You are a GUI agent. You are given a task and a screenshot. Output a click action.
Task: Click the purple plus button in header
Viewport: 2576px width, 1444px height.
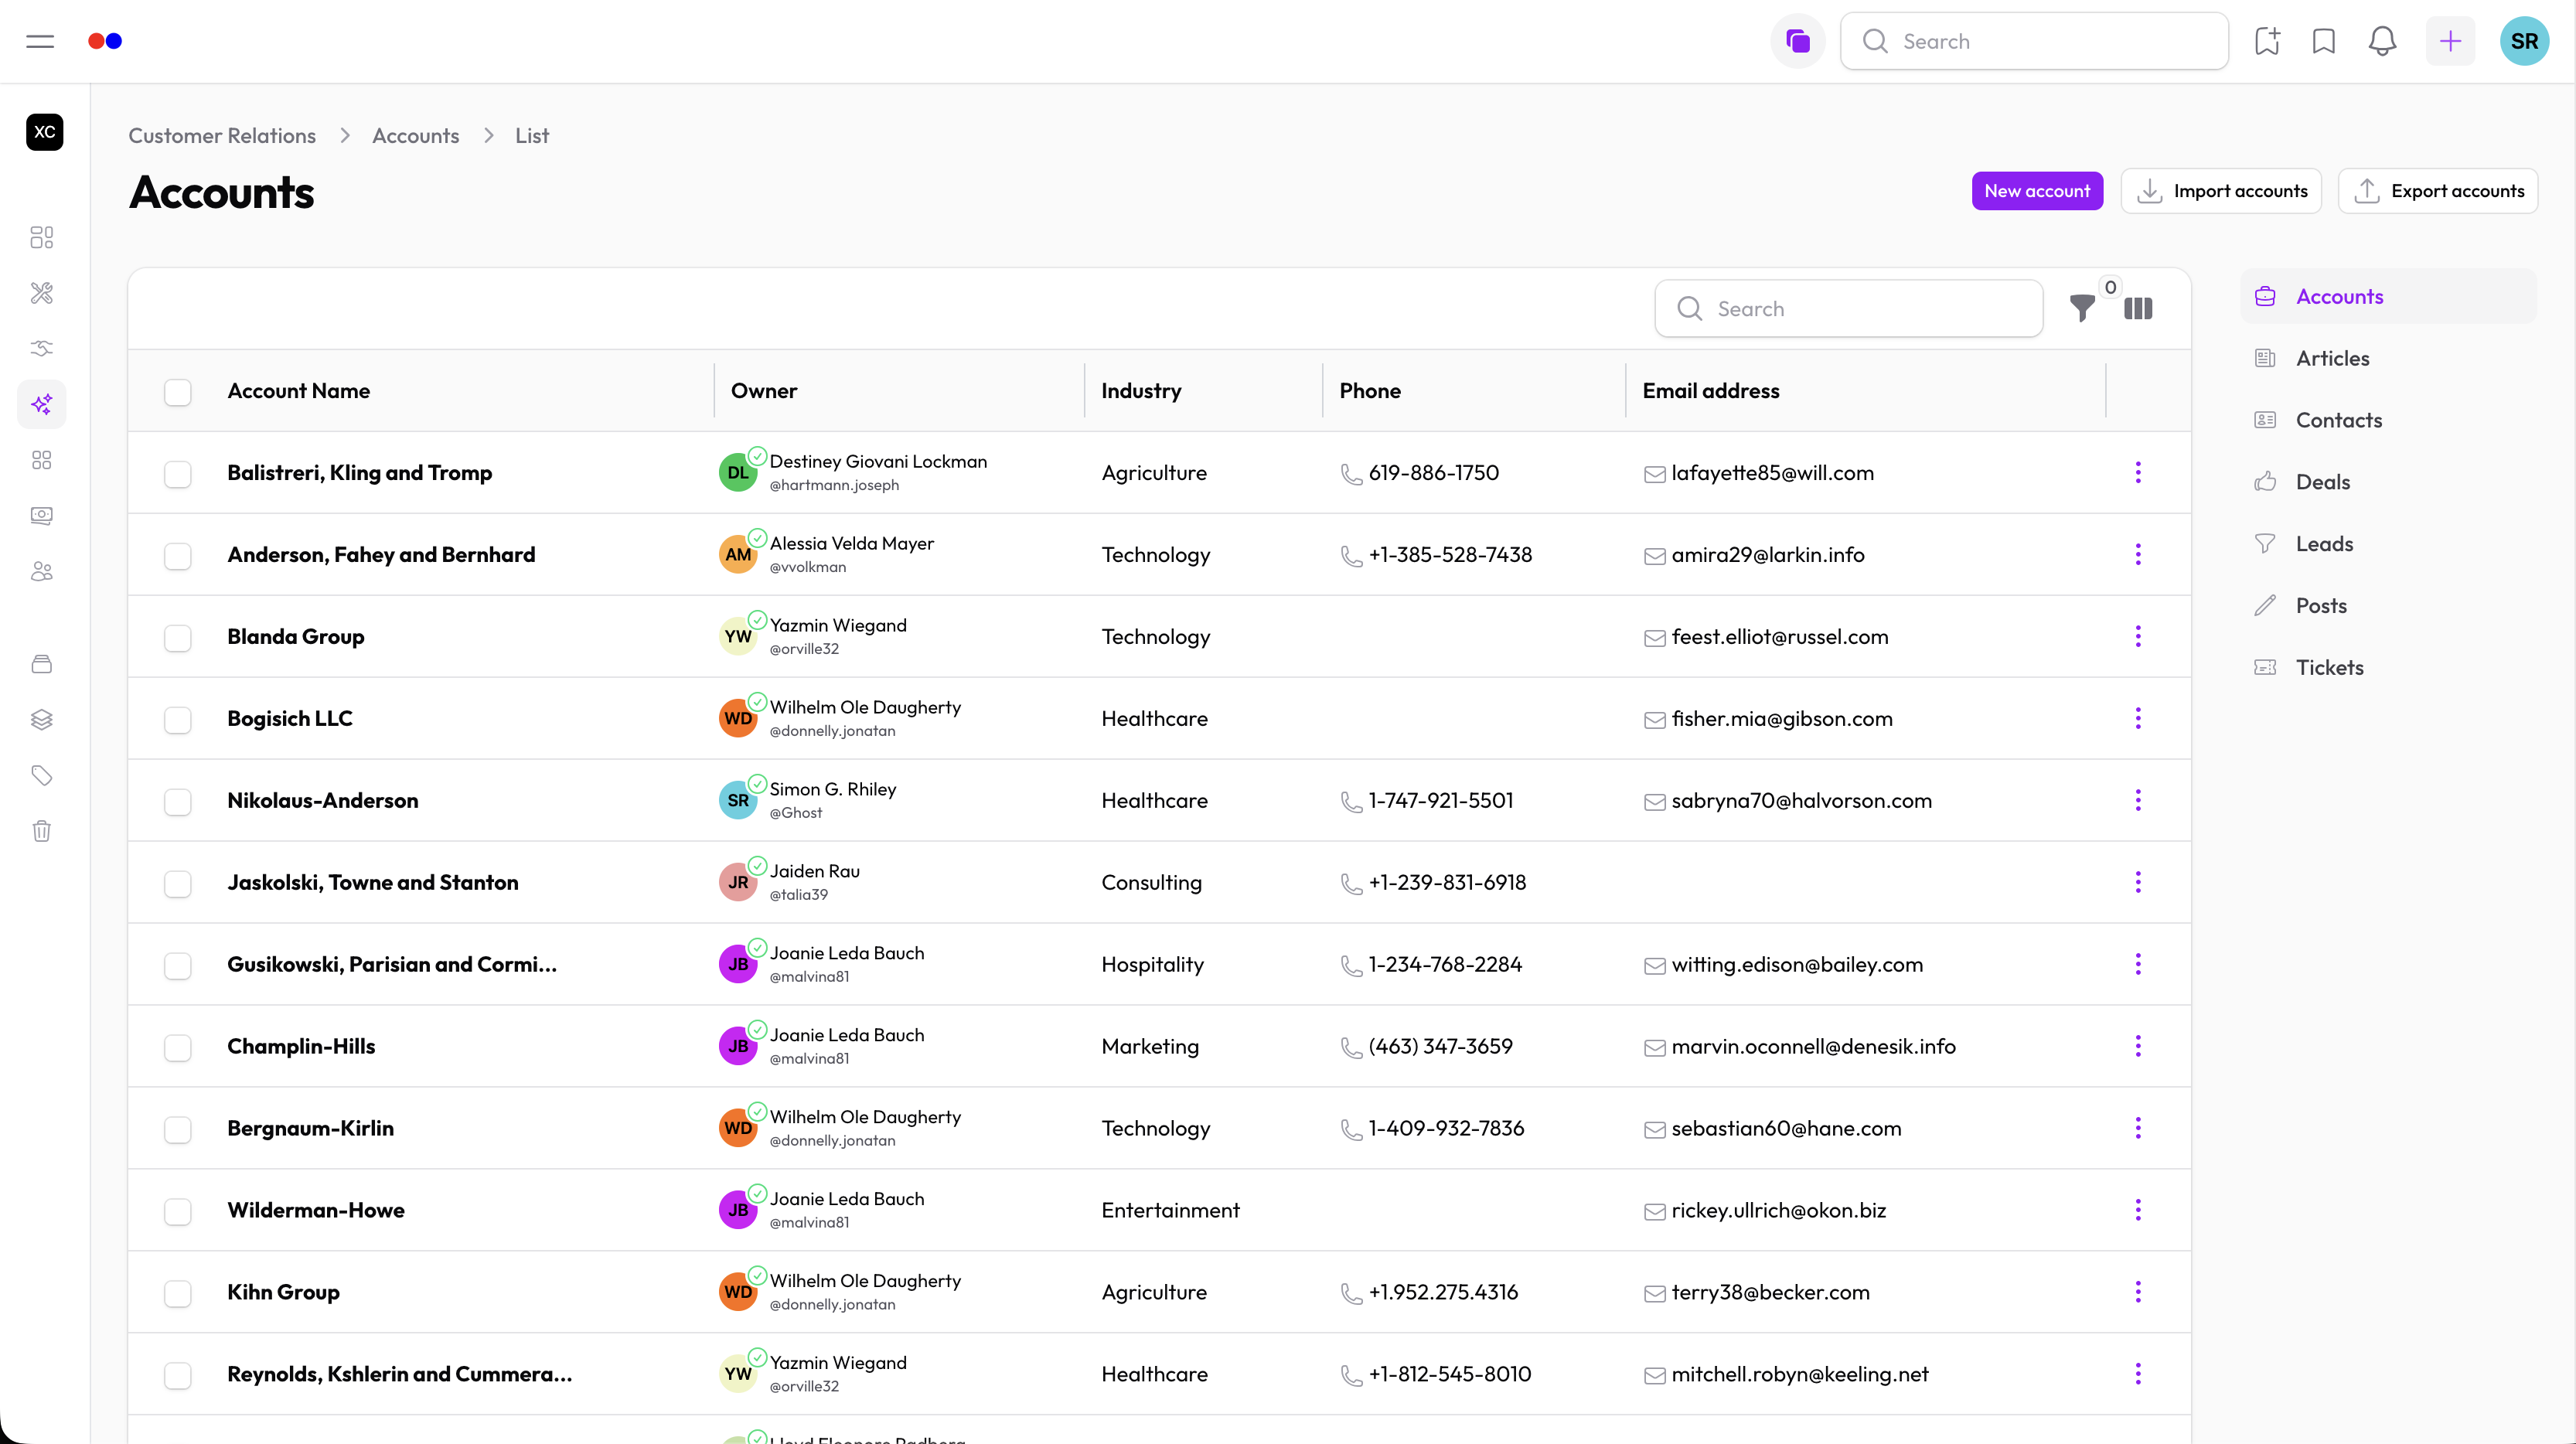pos(2450,41)
